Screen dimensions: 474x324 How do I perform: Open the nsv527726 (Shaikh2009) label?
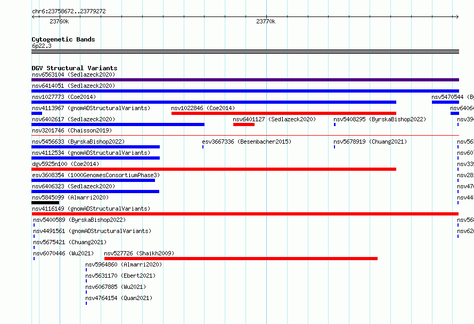(x=139, y=253)
